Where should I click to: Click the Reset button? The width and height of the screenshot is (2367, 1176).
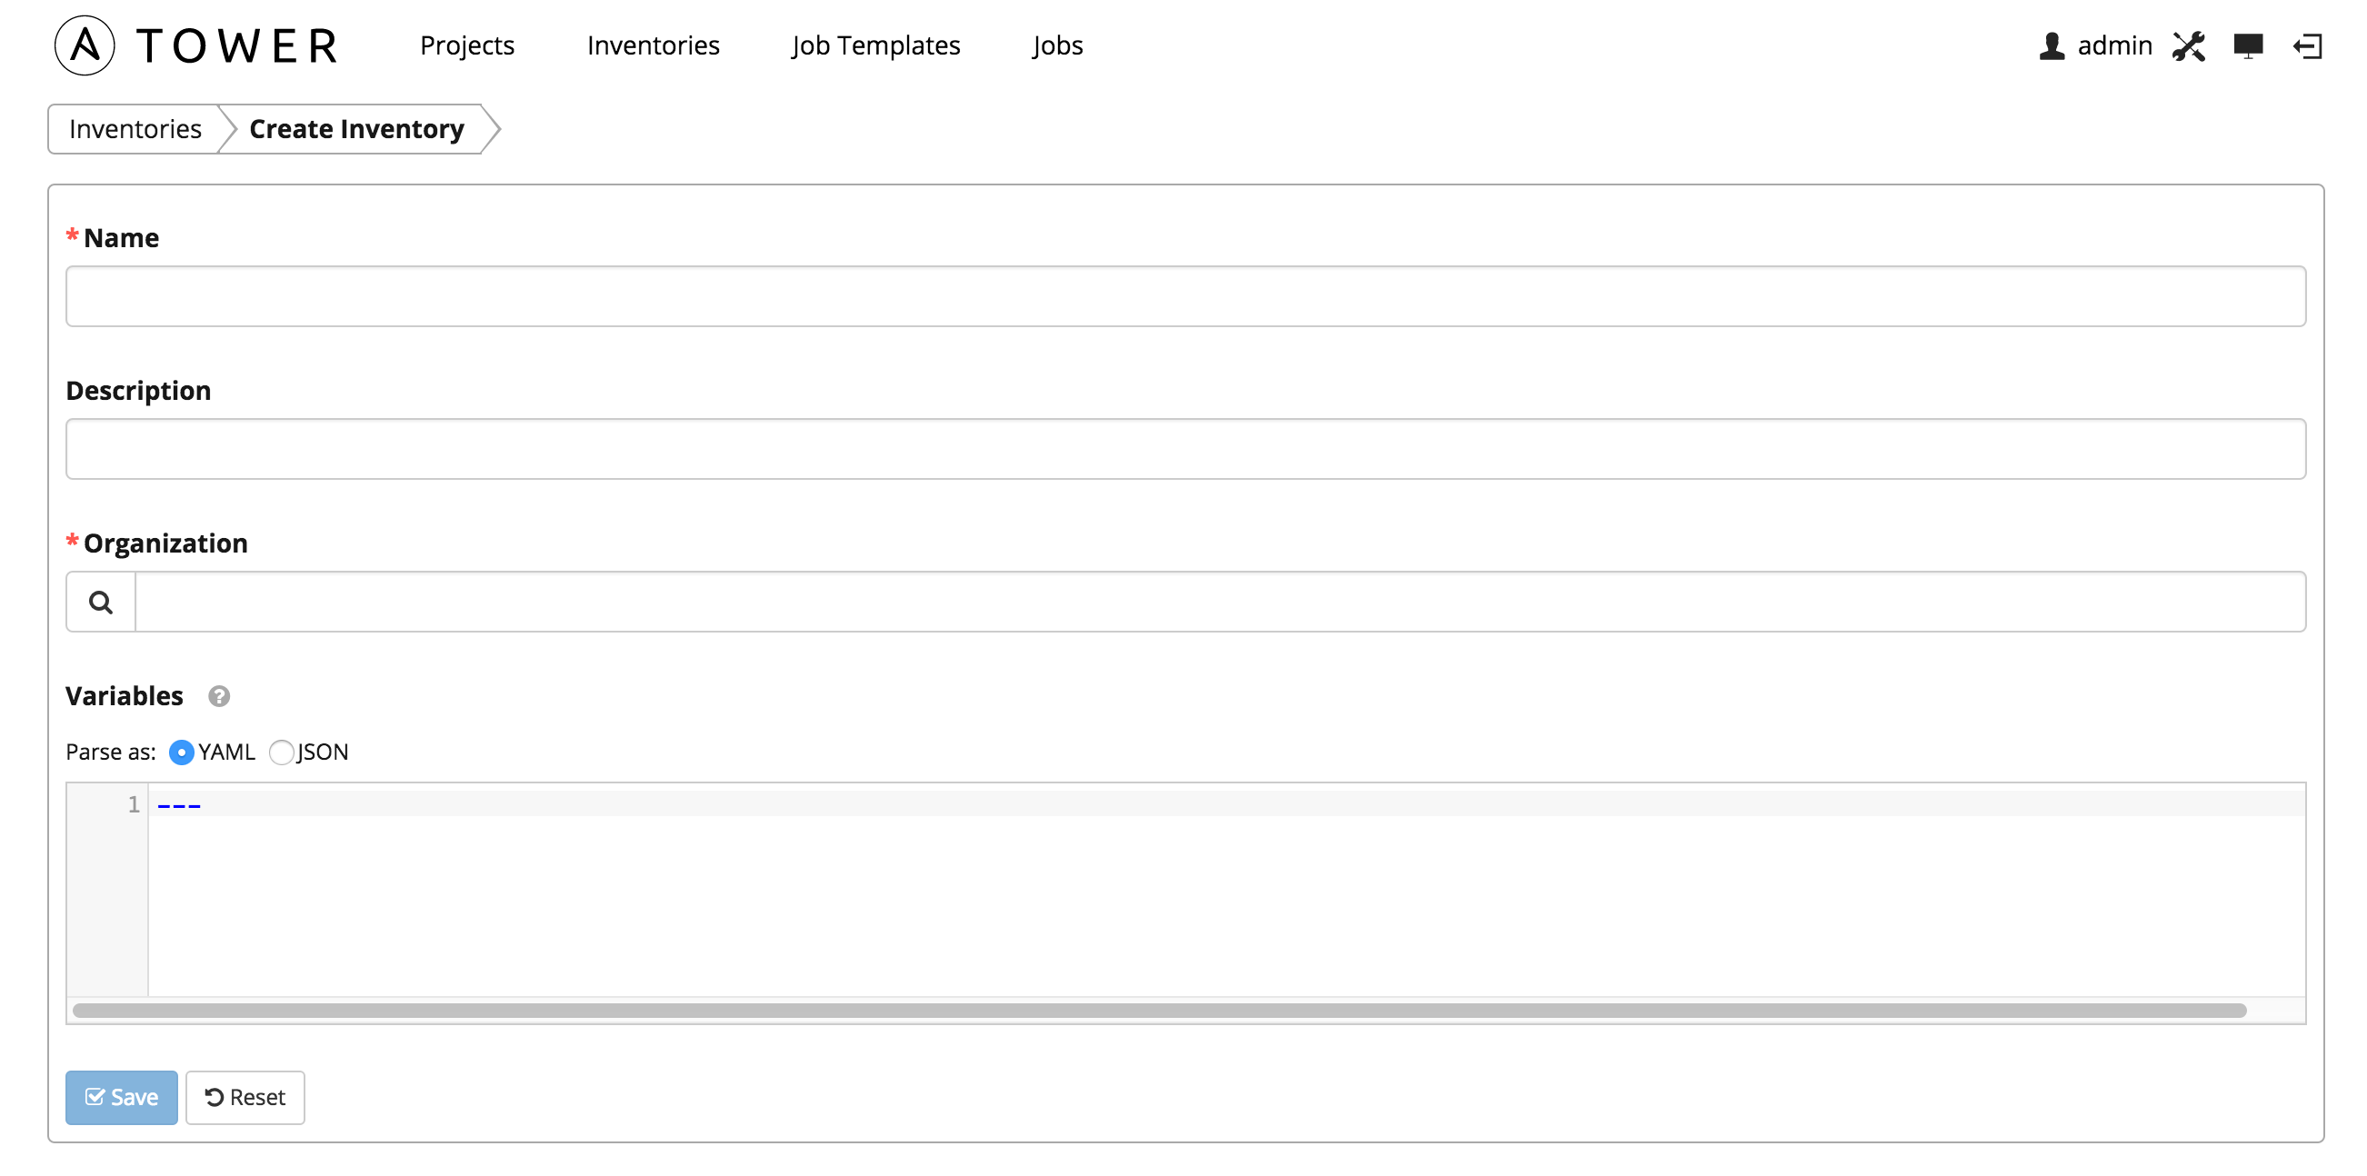[245, 1098]
